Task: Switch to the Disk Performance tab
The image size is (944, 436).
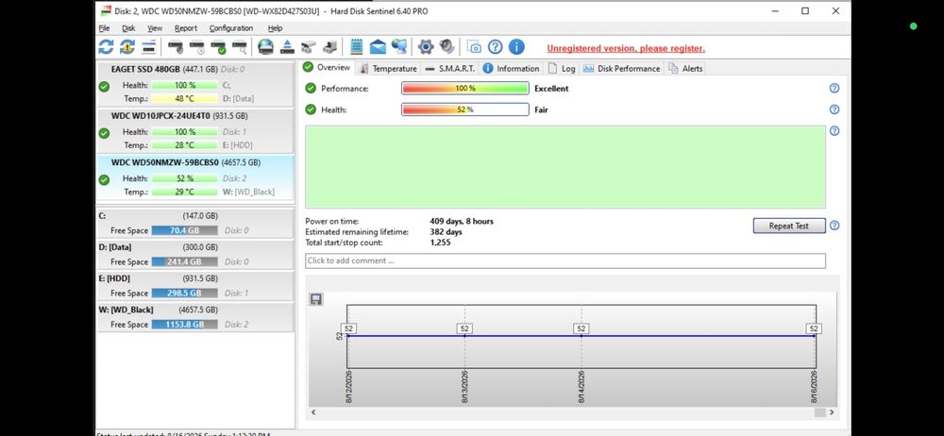Action: coord(621,69)
